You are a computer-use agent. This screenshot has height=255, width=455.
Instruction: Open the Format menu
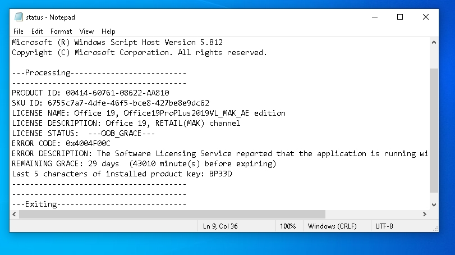click(x=61, y=31)
